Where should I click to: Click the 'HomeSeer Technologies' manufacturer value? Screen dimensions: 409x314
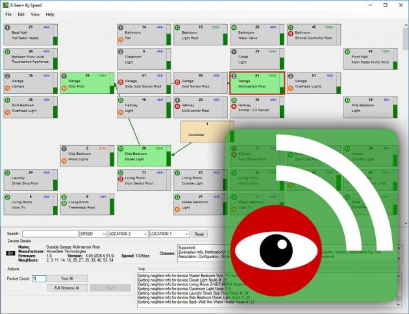tap(66, 251)
